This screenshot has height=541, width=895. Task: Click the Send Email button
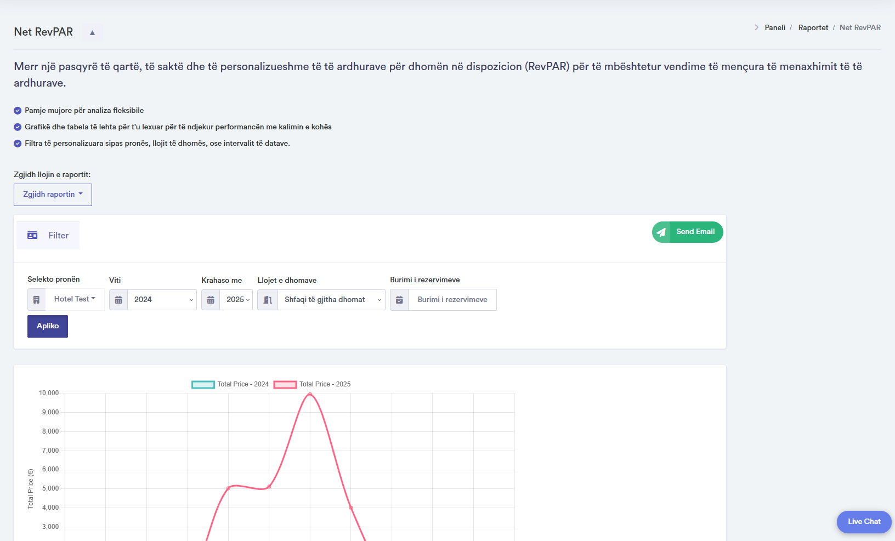point(687,232)
